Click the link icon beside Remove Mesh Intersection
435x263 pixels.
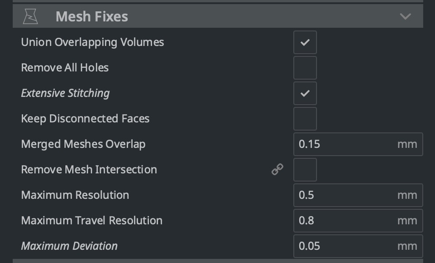pos(277,169)
